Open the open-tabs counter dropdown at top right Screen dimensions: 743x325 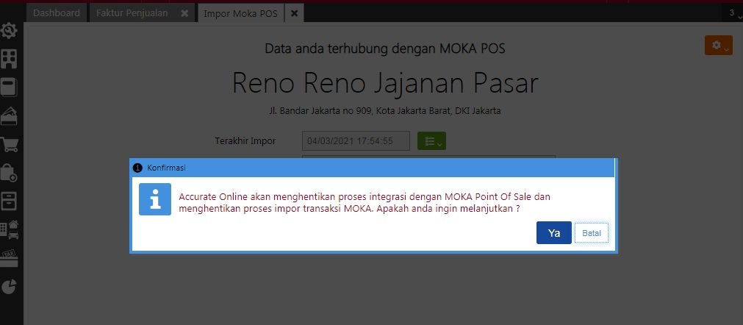click(x=734, y=13)
